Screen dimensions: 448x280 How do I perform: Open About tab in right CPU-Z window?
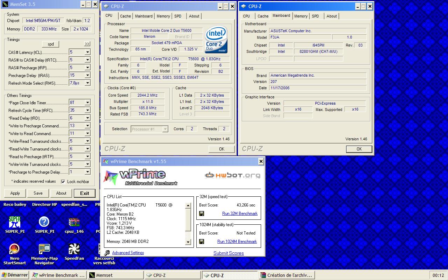point(331,16)
